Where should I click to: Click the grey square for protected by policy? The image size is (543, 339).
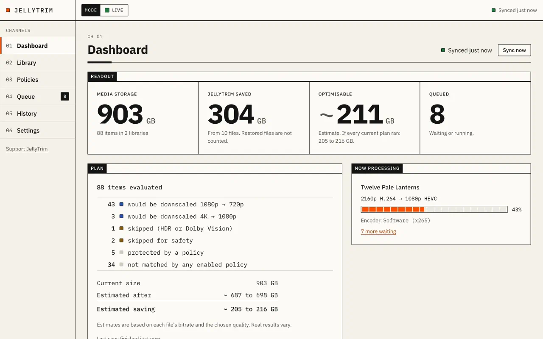(x=121, y=253)
